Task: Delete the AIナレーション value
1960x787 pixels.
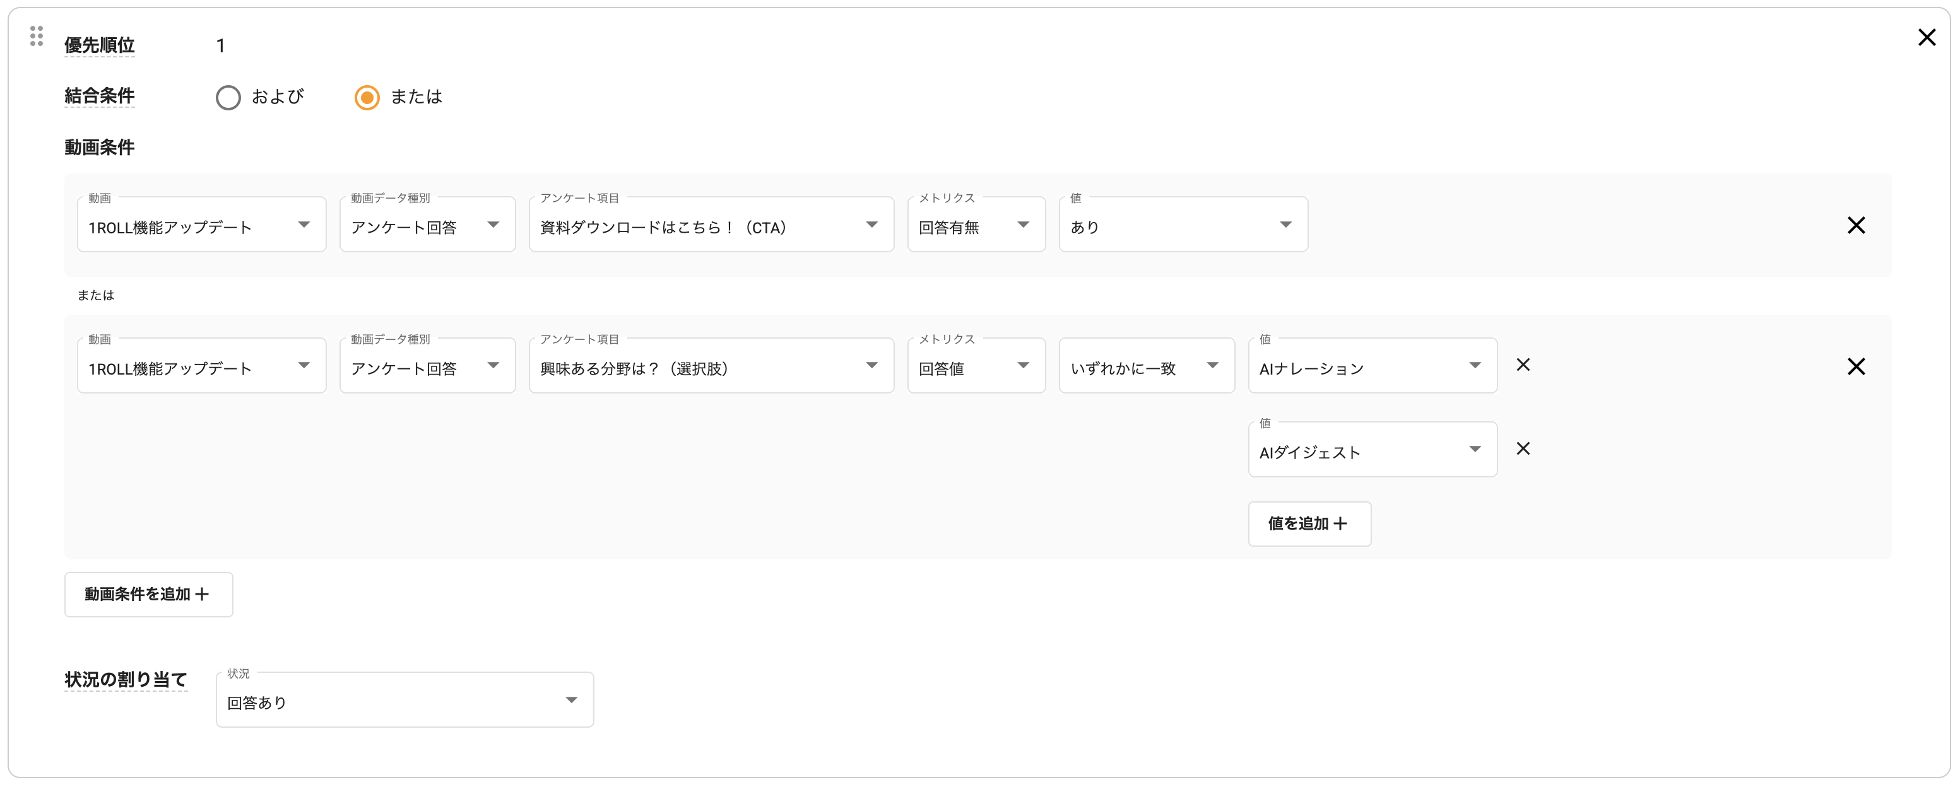Action: pos(1523,365)
